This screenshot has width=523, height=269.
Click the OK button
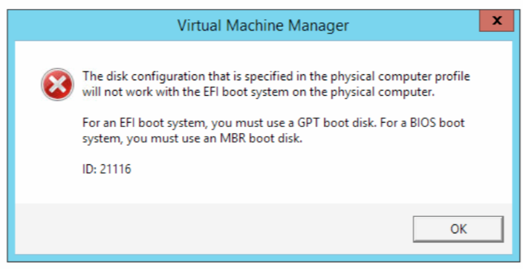pyautogui.click(x=458, y=229)
